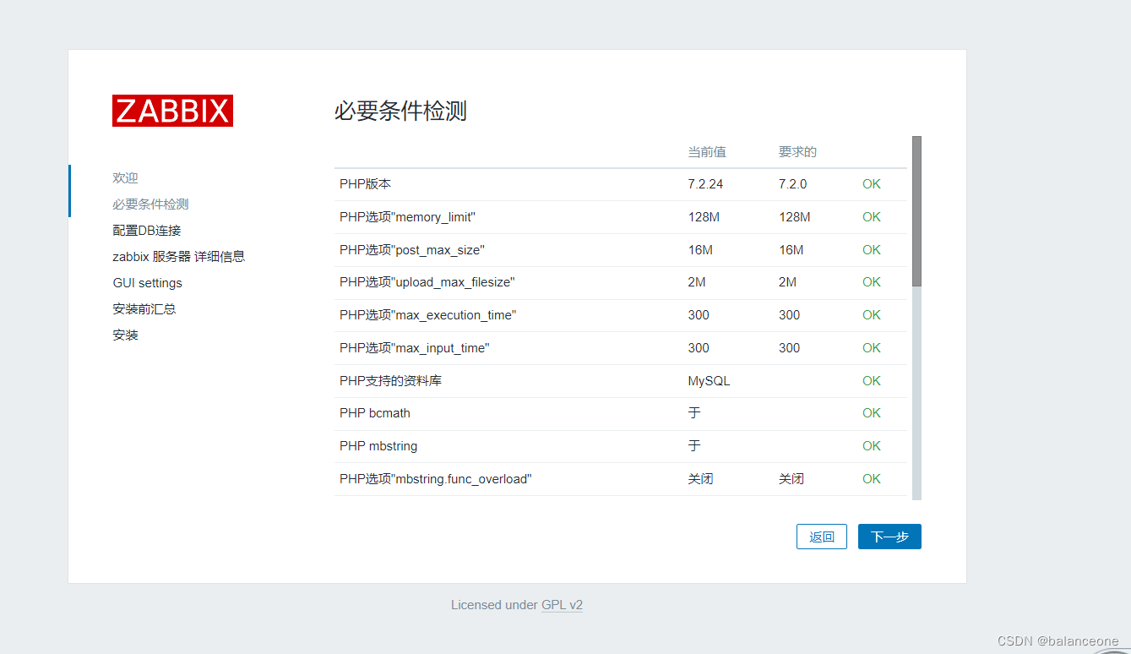Click OK status in the post_max_size row
Image resolution: width=1131 pixels, height=654 pixels.
[872, 250]
